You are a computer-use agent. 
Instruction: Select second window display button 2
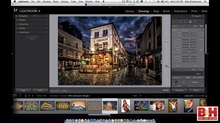pyautogui.click(x=20, y=96)
